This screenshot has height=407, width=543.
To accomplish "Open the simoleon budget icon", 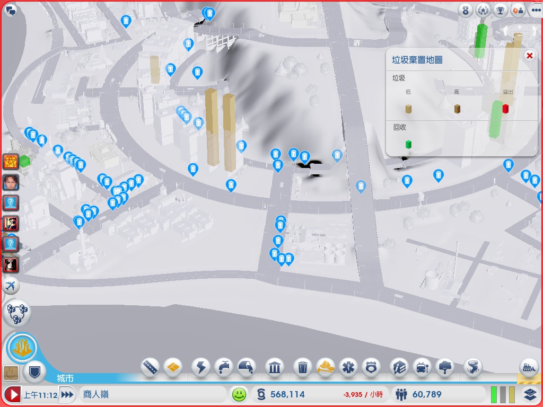I will click(261, 394).
